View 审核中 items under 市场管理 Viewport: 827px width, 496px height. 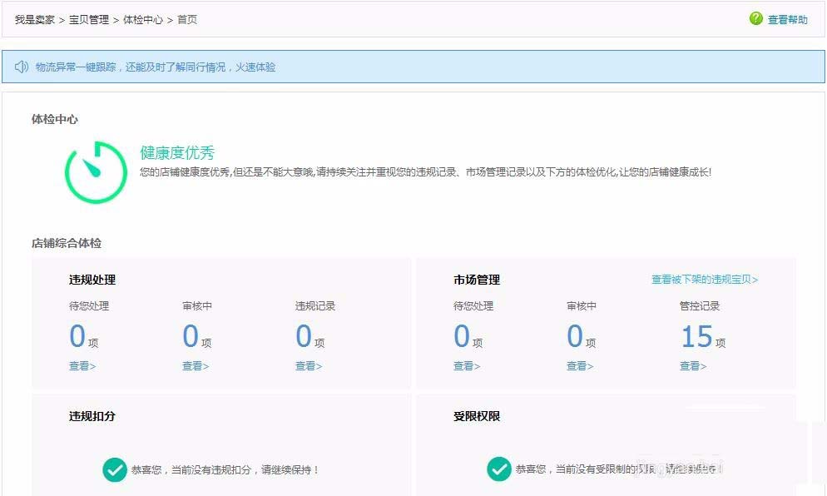[x=580, y=365]
